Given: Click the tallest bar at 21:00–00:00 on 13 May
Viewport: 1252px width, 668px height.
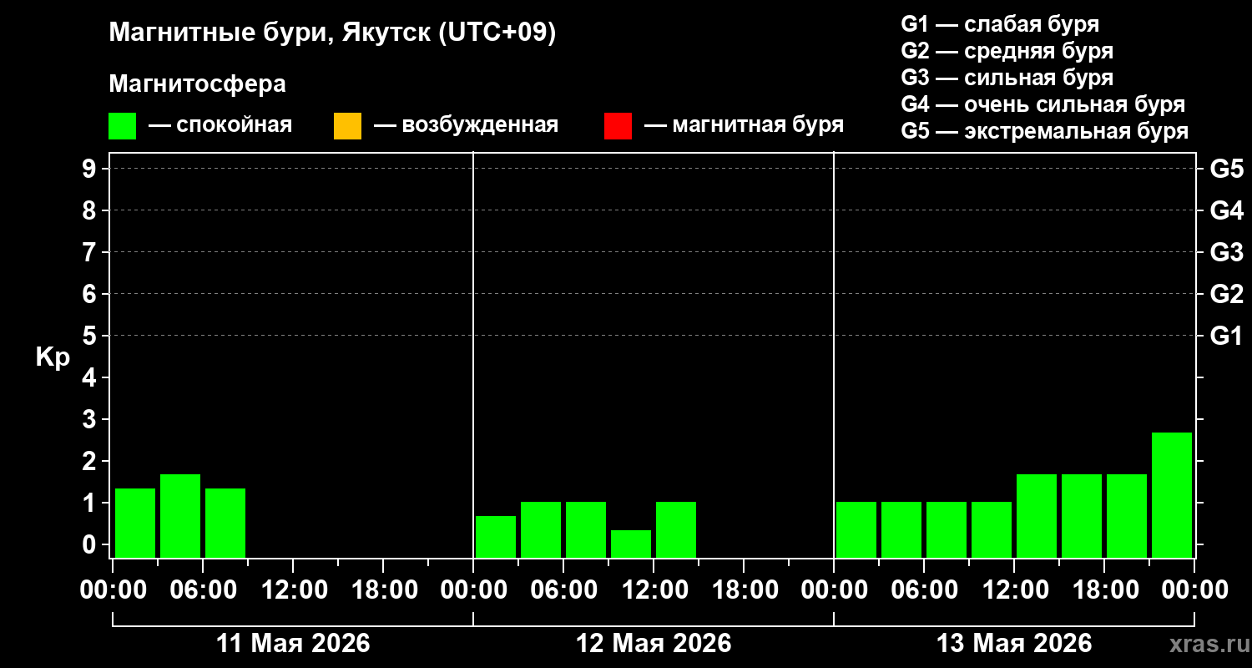Looking at the screenshot, I should coord(1172,495).
